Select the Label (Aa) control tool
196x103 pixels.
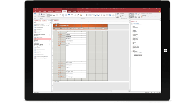coord(54,15)
